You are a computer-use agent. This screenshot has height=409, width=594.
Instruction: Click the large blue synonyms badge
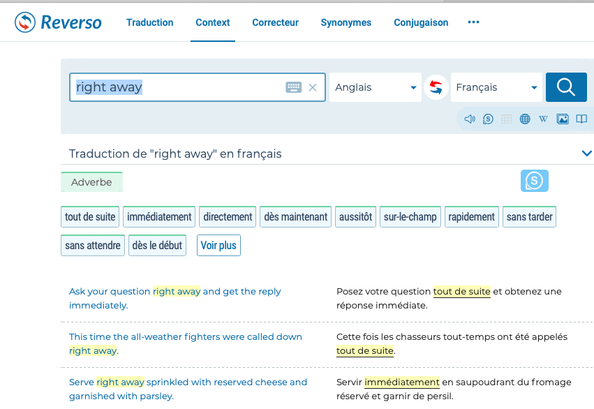point(534,181)
